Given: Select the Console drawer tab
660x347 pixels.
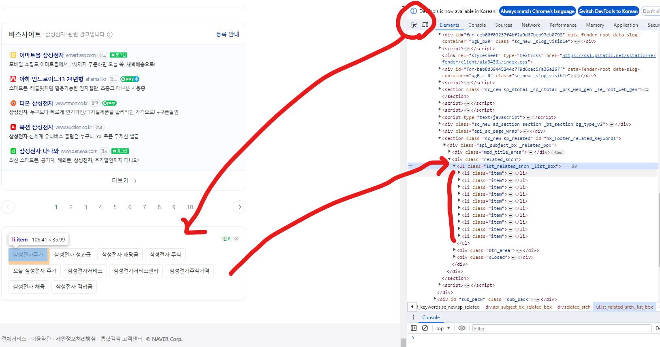Looking at the screenshot, I should (x=431, y=317).
